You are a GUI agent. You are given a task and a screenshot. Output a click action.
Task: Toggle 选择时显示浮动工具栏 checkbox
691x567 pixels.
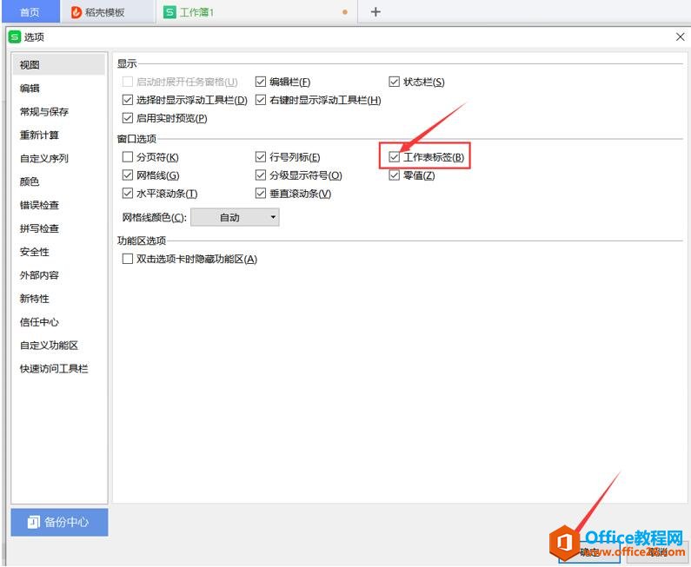coord(128,100)
